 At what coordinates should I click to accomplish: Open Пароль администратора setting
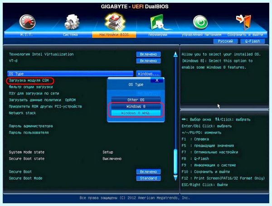31,126
